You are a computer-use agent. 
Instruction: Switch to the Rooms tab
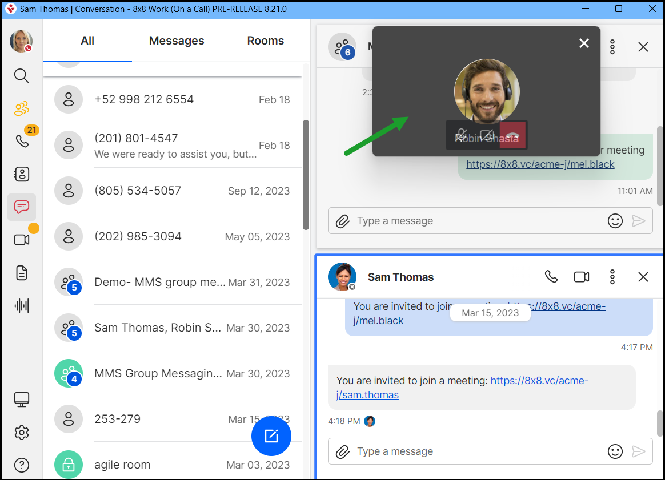coord(266,41)
